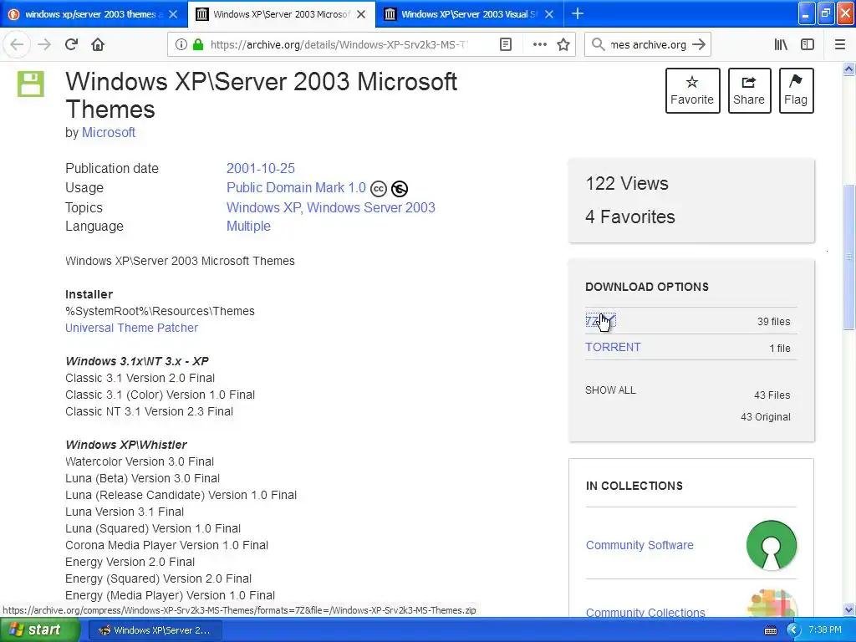The image size is (856, 642).
Task: Download the 7Z archive option
Action: tap(600, 321)
